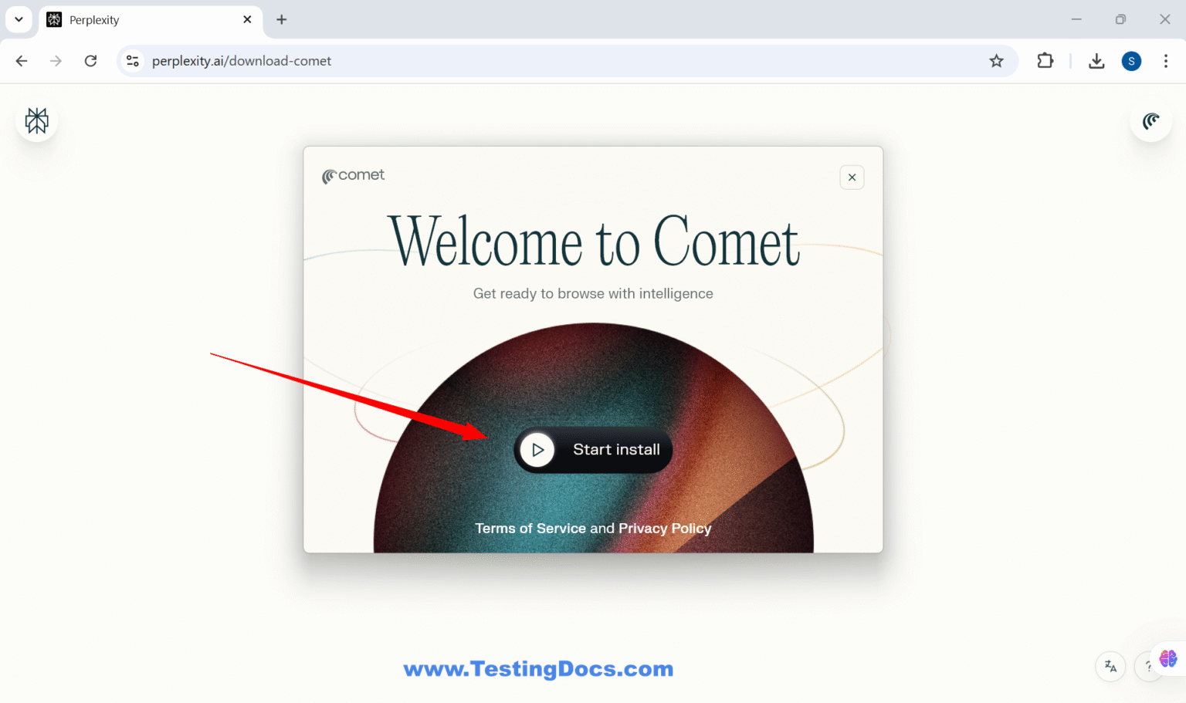Open the translate page icon near bottom-right

tap(1110, 666)
